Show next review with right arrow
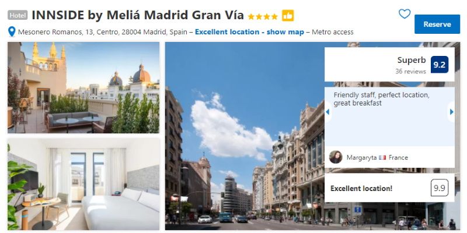 coord(451,112)
